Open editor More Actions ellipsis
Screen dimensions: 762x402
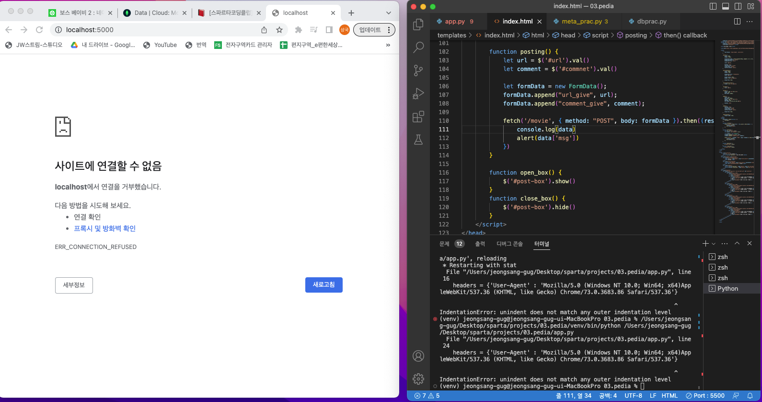pyautogui.click(x=750, y=21)
